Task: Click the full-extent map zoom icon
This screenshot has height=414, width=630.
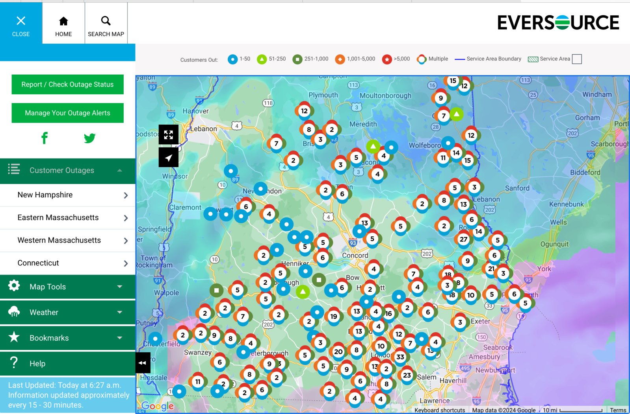Action: pos(169,135)
